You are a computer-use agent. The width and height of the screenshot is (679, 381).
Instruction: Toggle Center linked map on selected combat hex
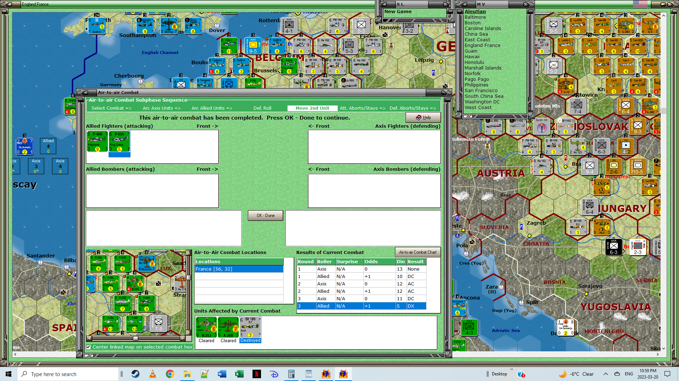[x=89, y=347]
